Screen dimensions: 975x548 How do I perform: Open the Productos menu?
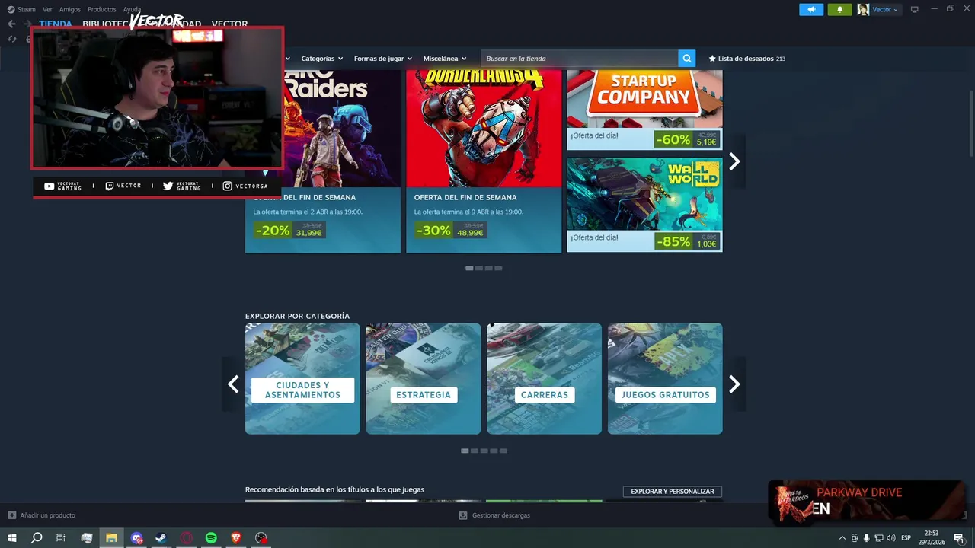tap(102, 9)
